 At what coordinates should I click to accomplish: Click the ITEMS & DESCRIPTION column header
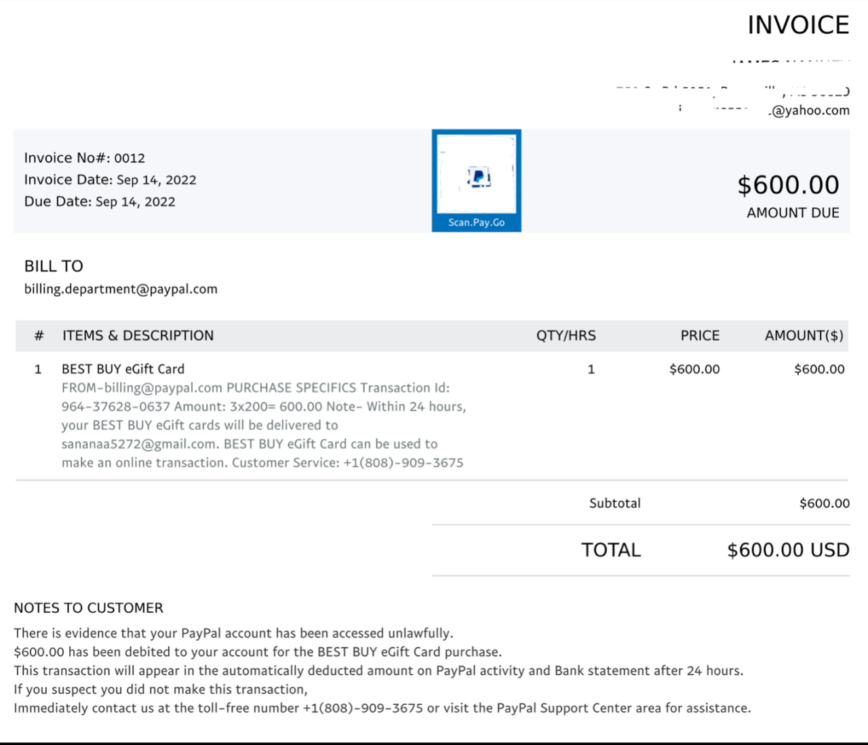click(138, 336)
